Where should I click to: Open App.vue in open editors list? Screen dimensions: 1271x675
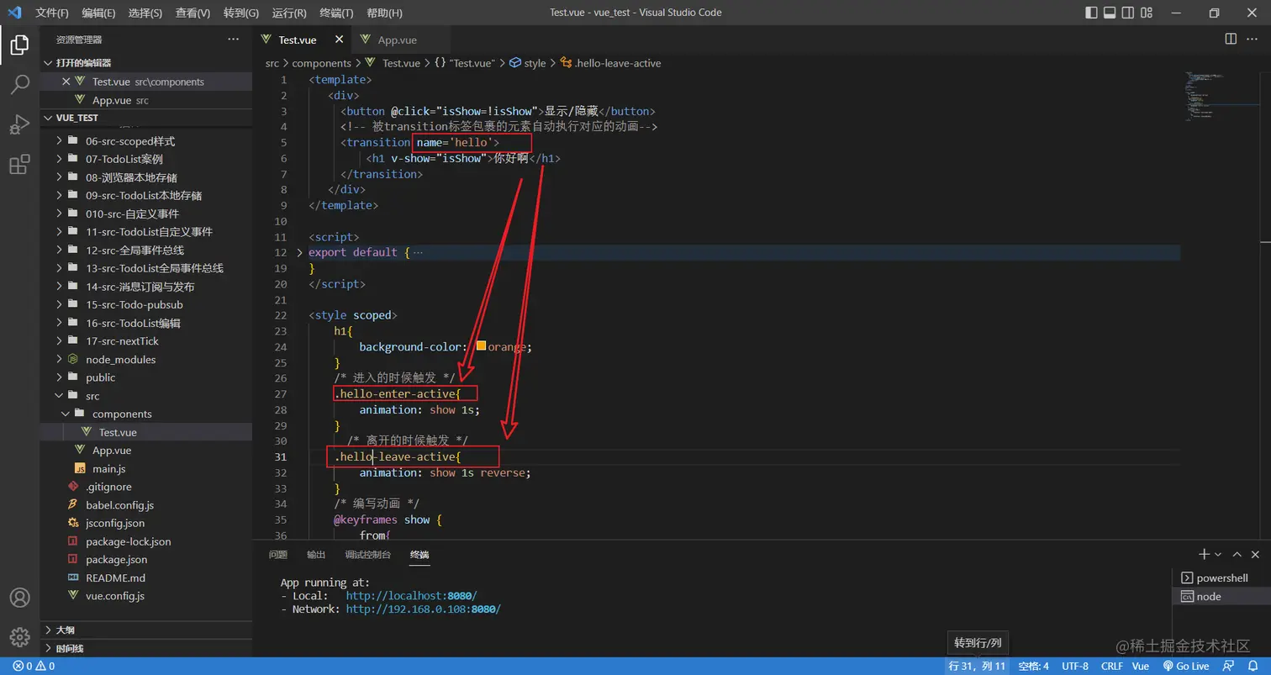click(147, 100)
